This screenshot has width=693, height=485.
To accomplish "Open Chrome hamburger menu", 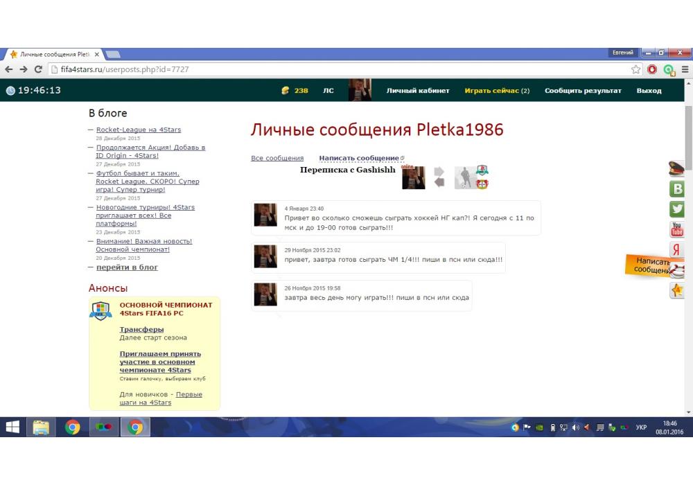I will 685,69.
